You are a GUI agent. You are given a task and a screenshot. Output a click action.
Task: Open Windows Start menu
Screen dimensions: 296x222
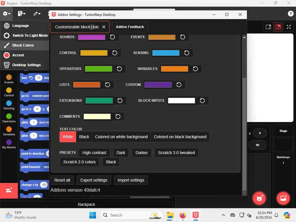(x=93, y=215)
